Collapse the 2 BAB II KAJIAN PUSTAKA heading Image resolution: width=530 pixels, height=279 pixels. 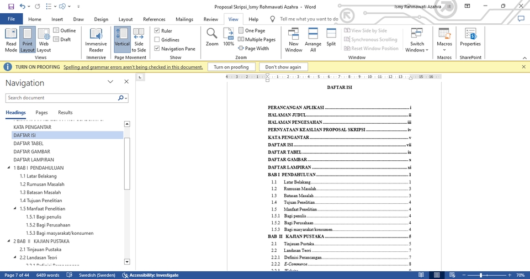(9, 241)
